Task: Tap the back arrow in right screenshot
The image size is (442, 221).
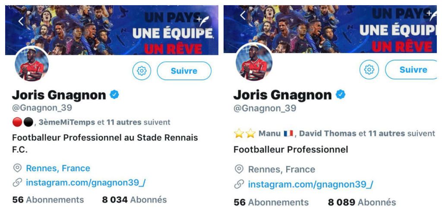Action: 243,16
